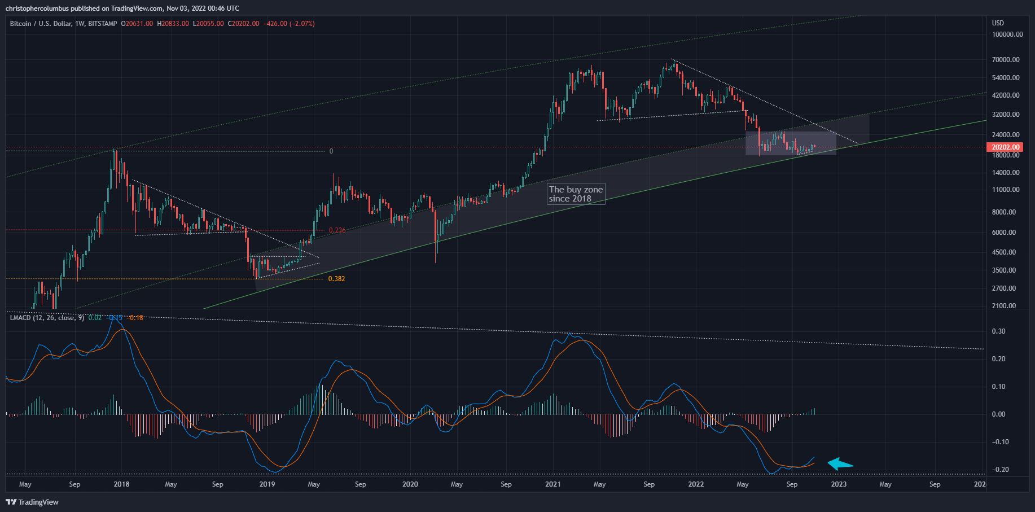
Task: Select the highlighted consolidation box near 2022 lows
Action: click(791, 143)
